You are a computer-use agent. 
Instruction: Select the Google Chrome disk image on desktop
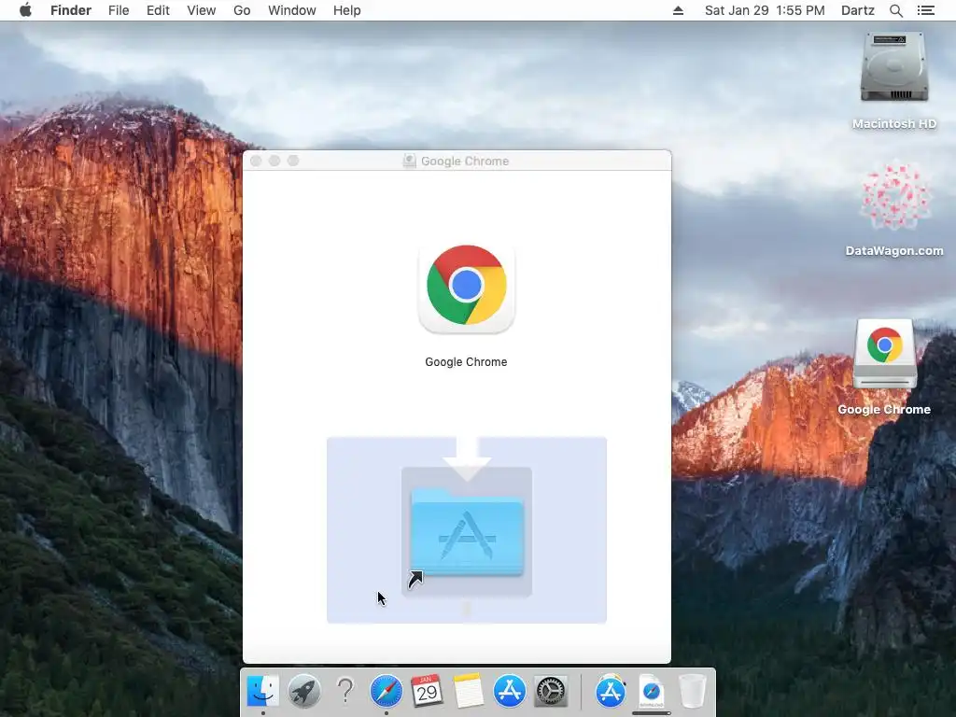pos(885,354)
